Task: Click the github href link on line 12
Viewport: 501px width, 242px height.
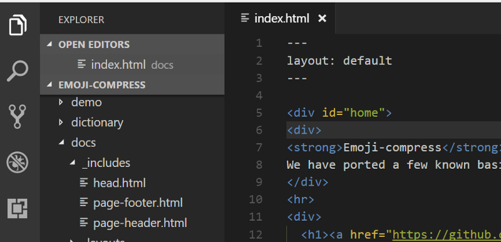Action: (x=447, y=234)
